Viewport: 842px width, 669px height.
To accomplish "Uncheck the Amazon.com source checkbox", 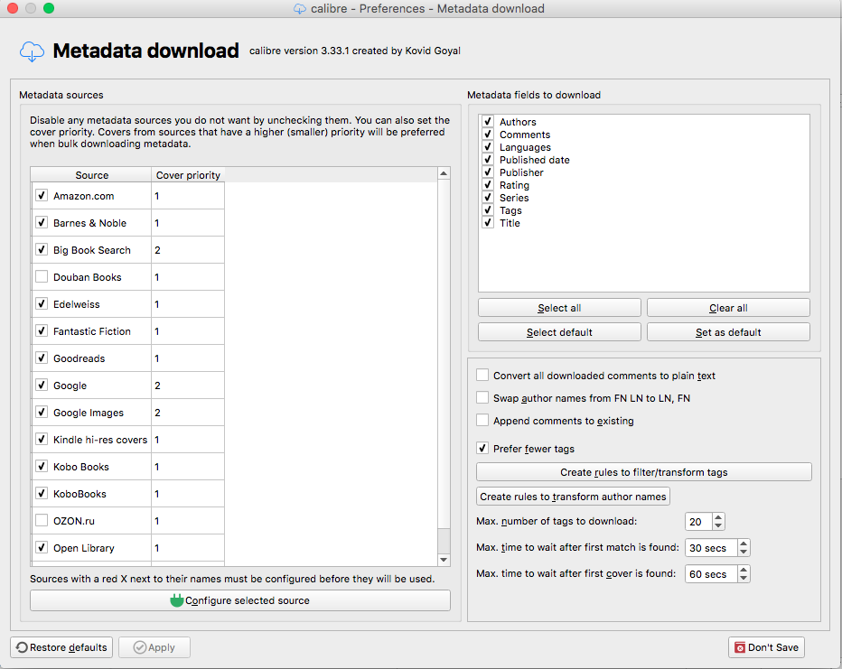I will coord(42,195).
